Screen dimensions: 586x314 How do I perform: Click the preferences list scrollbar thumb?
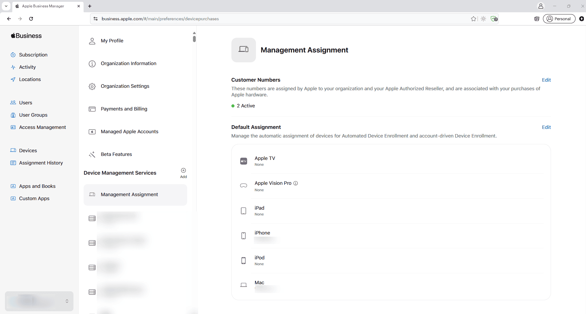pyautogui.click(x=194, y=39)
